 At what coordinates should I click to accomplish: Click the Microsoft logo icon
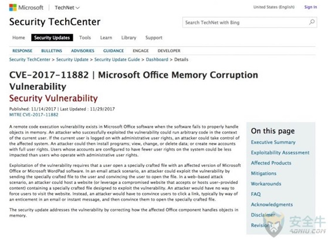click(13, 8)
